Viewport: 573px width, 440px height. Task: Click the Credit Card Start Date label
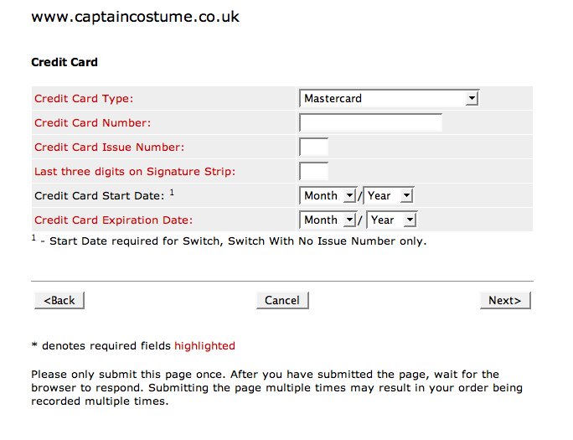[x=99, y=196]
